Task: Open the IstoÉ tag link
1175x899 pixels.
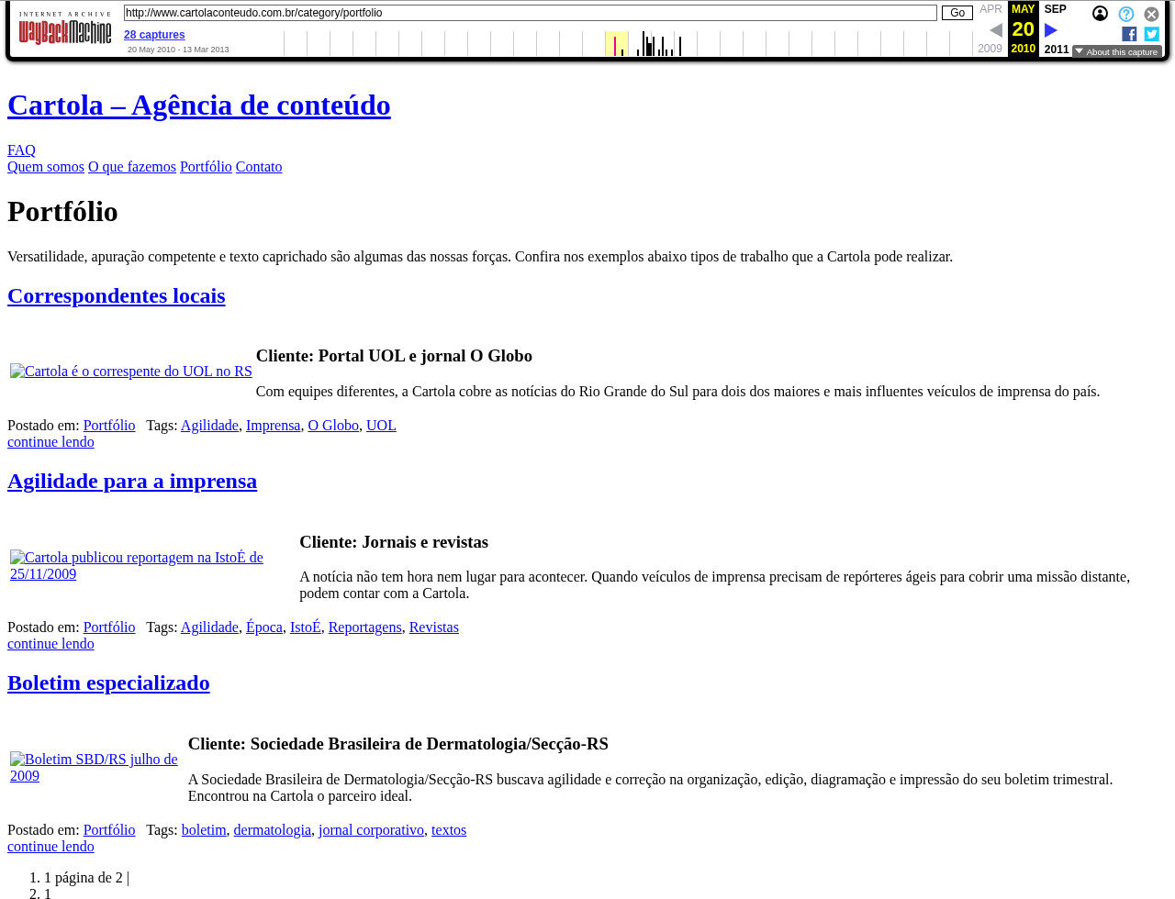Action: (x=305, y=627)
